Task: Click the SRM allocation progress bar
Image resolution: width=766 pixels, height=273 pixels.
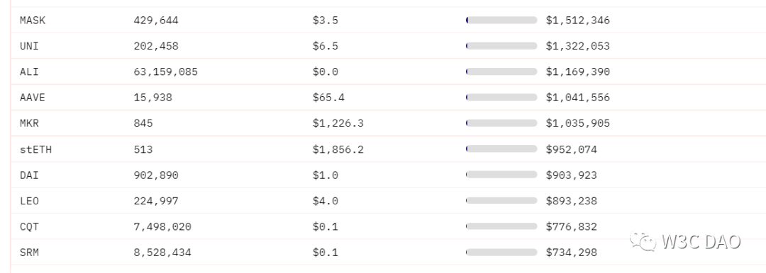Action: click(501, 252)
